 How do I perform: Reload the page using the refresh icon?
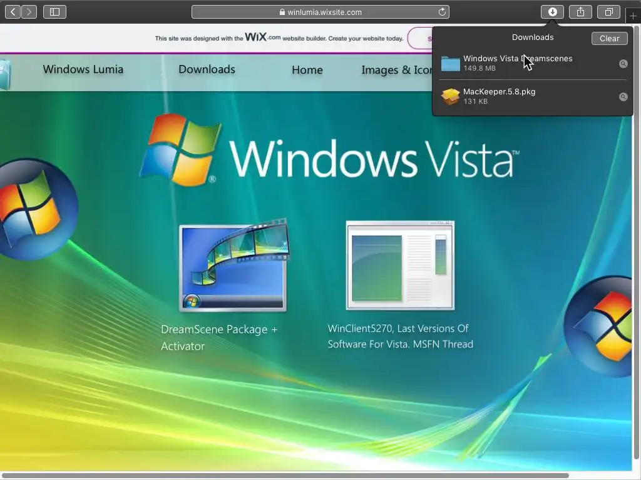point(442,12)
